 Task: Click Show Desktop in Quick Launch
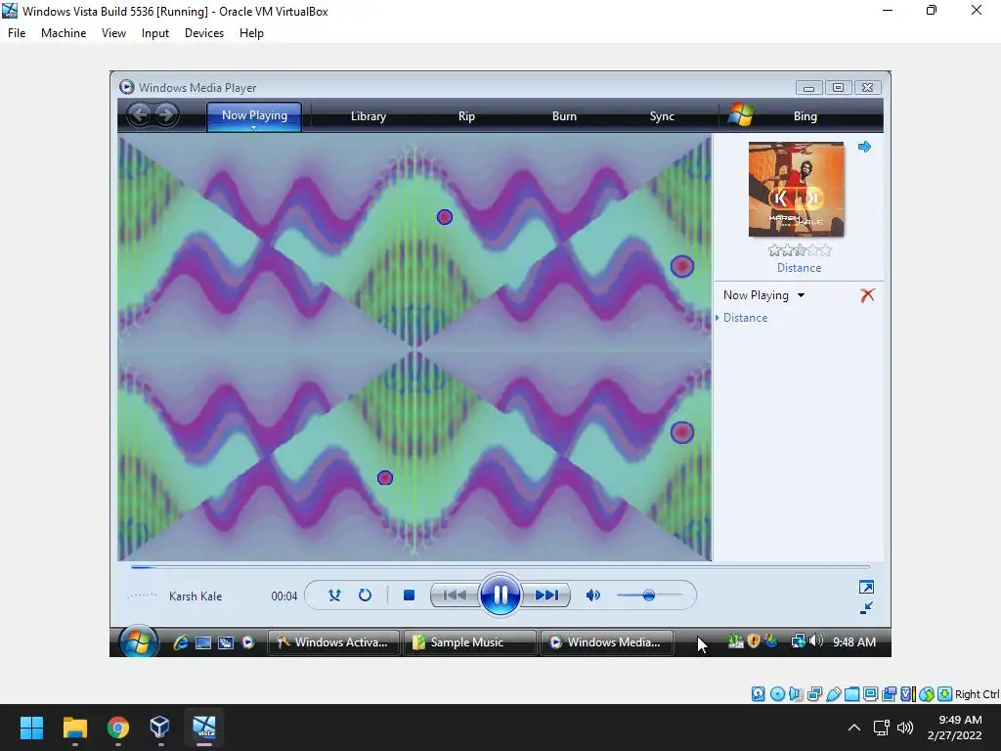point(203,642)
